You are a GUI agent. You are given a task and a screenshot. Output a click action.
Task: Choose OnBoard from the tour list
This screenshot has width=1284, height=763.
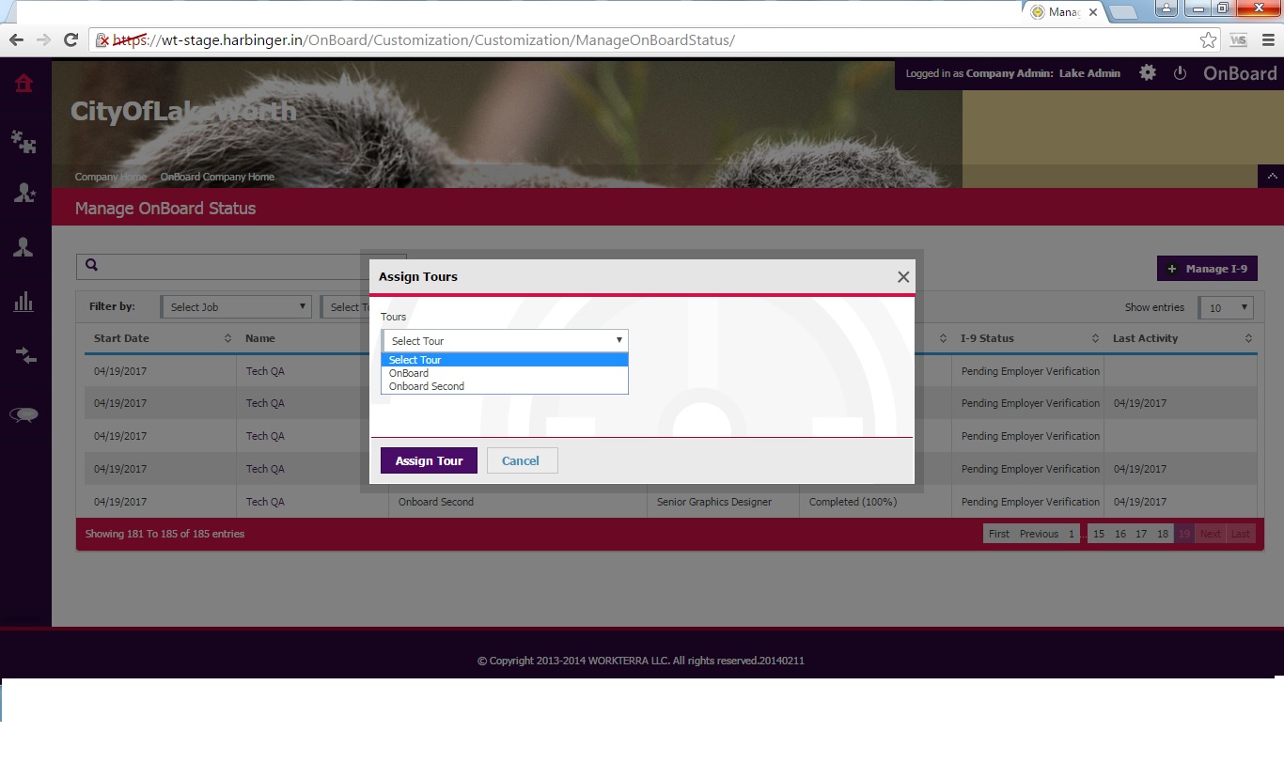[409, 373]
